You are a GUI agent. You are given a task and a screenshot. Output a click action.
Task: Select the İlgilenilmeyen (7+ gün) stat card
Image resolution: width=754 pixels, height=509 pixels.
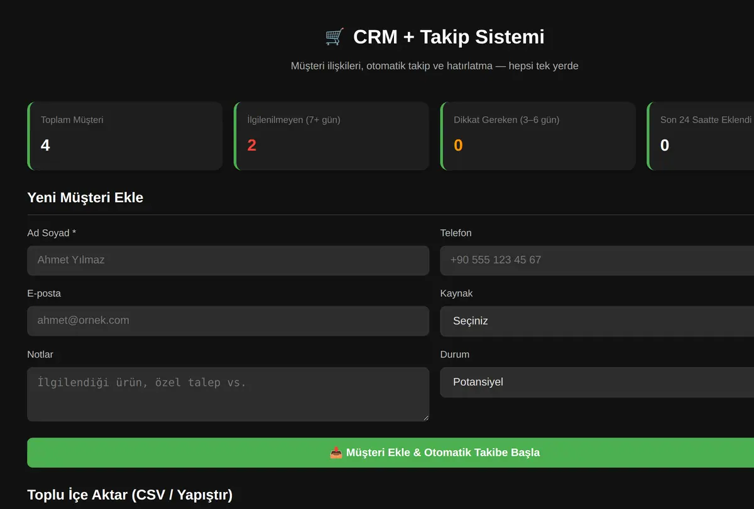pos(331,136)
